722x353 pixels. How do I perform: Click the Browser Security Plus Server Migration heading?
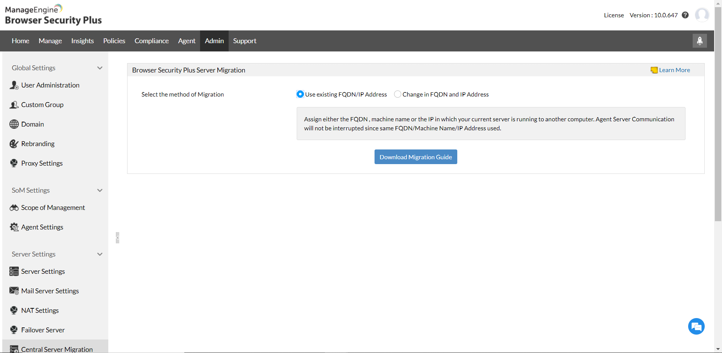click(x=189, y=70)
